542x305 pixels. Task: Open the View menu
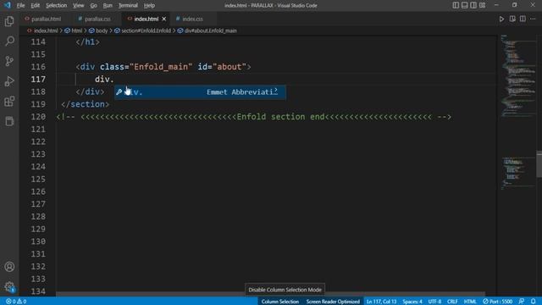click(79, 6)
